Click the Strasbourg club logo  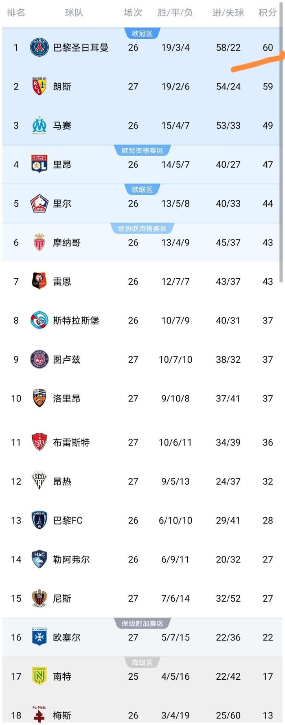(39, 320)
